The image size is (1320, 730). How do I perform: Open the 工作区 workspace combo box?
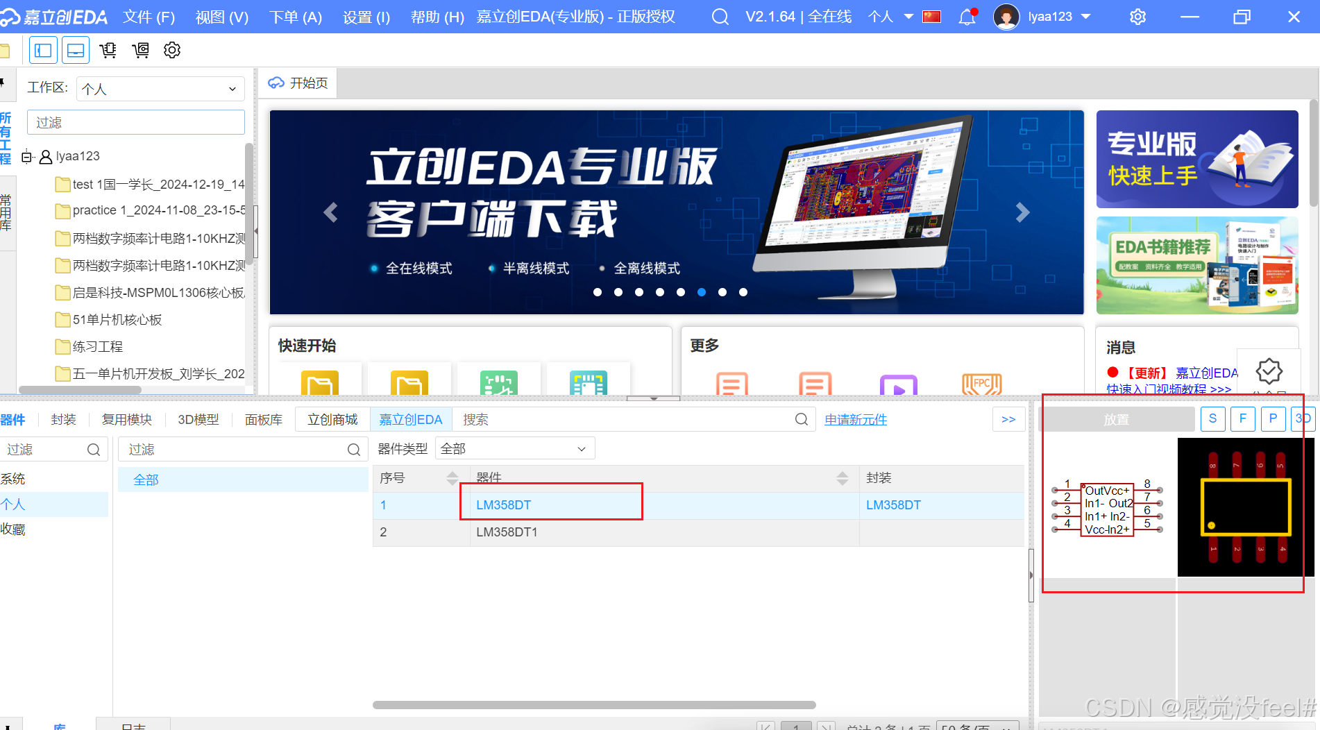click(160, 89)
